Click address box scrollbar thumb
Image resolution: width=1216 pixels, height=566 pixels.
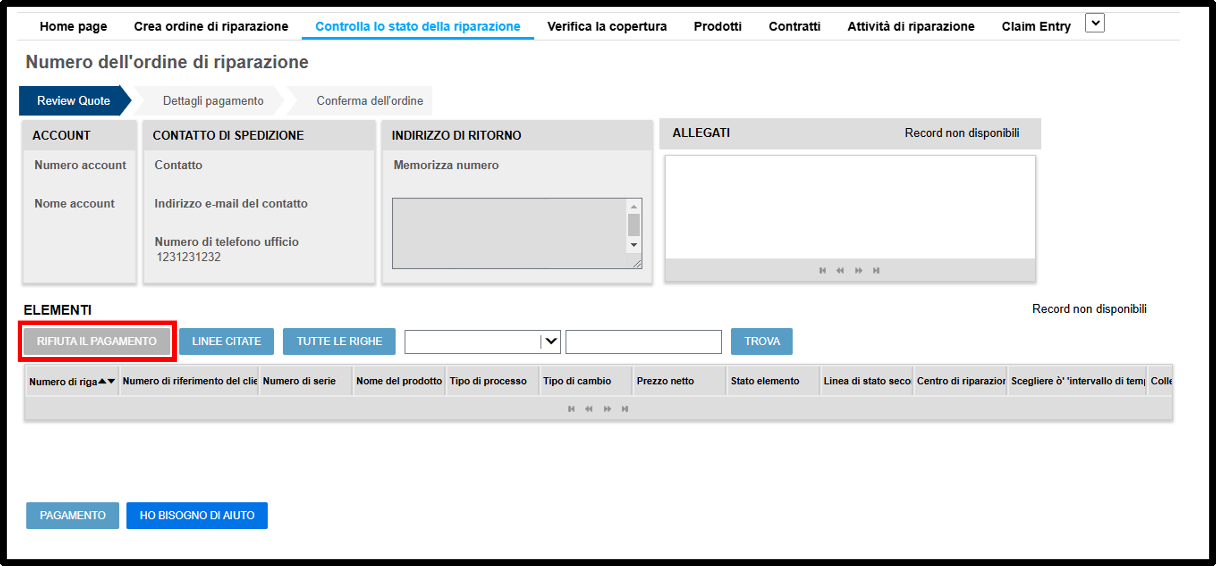pyautogui.click(x=634, y=225)
